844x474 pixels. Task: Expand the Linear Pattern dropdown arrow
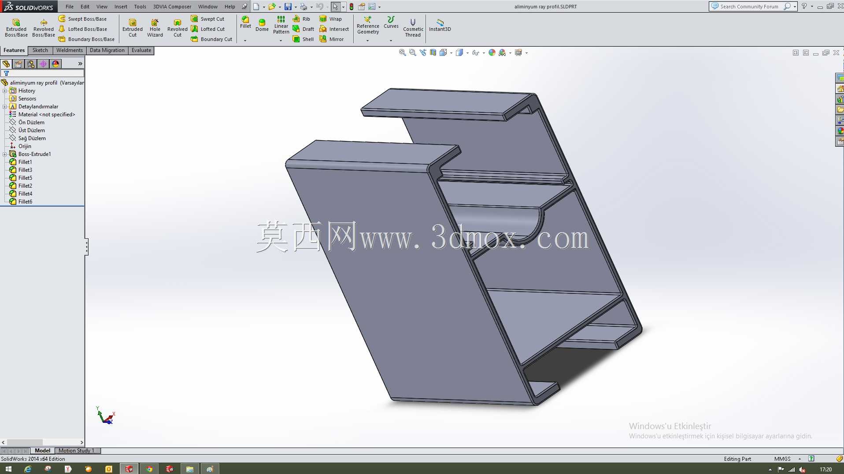coord(281,41)
